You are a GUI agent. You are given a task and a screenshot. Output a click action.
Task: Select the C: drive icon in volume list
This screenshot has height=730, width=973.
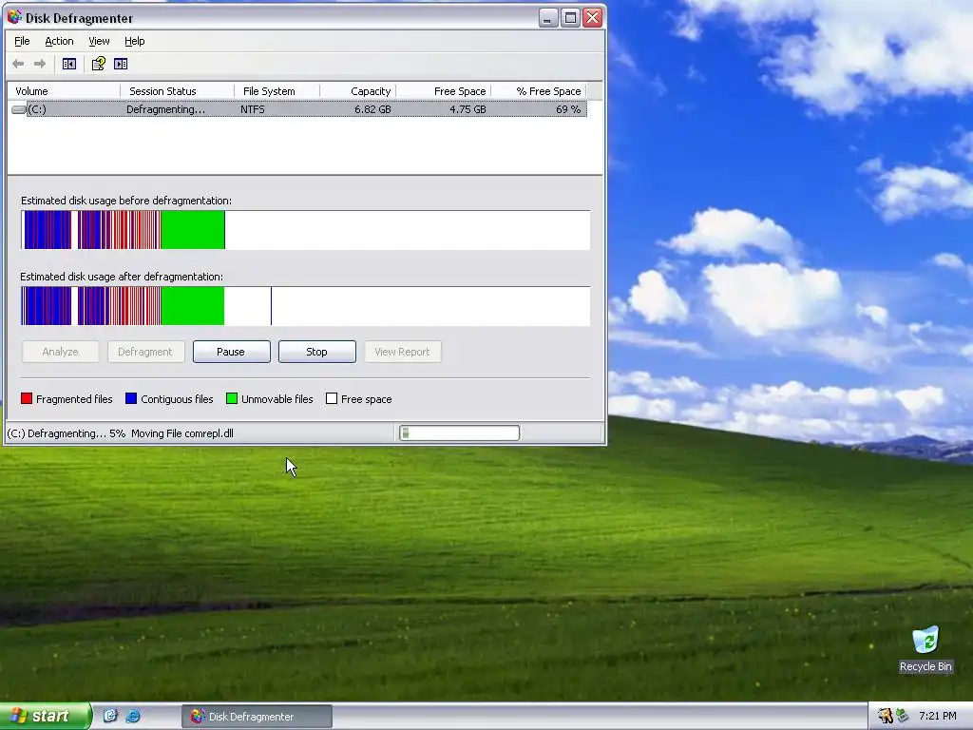pyautogui.click(x=19, y=110)
